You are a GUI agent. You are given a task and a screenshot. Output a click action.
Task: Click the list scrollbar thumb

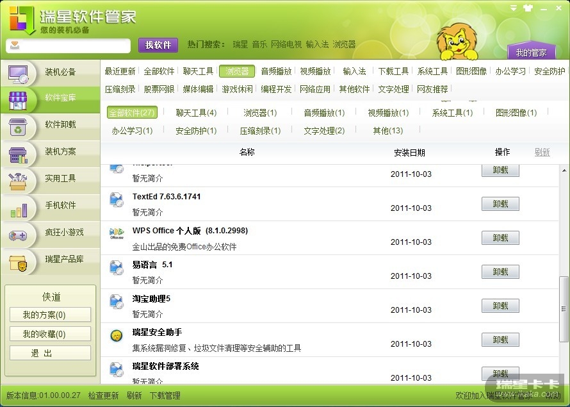(x=564, y=309)
